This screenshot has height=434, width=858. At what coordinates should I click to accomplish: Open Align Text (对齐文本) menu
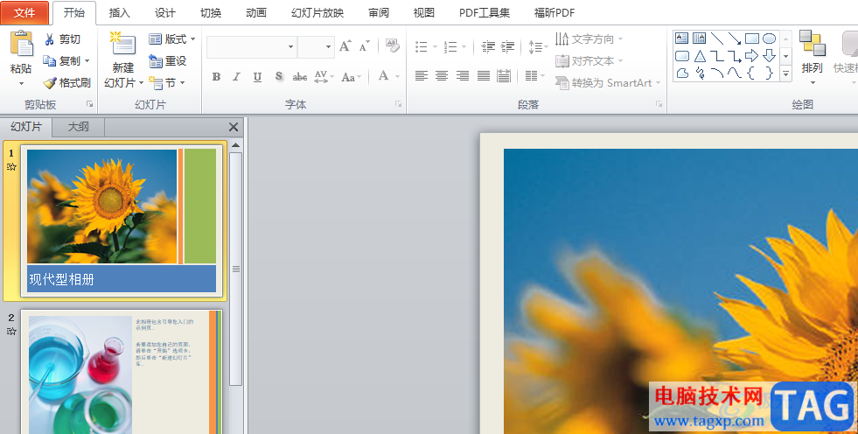click(589, 60)
